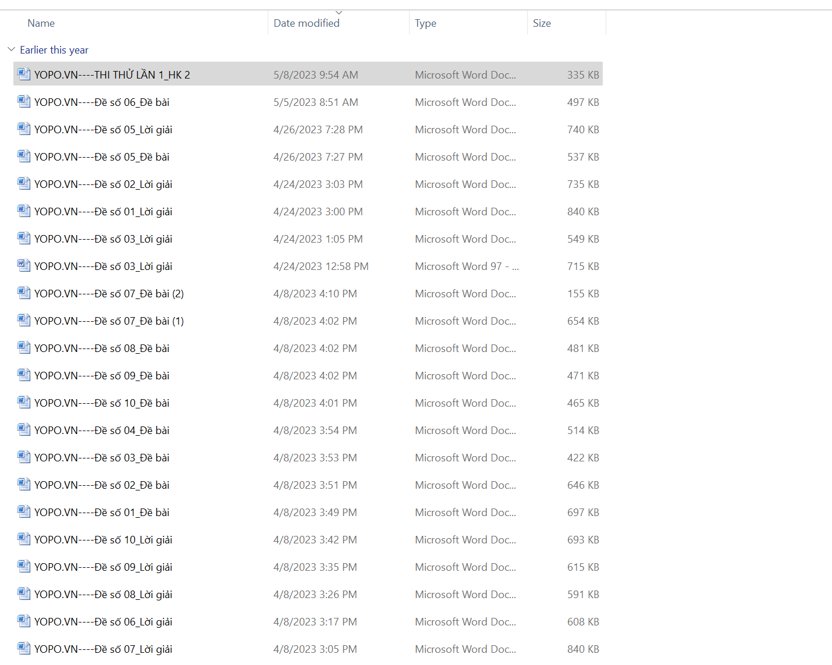Screen dimensions: 832x665
Task: Select date 4/8/2023 4:01 PM
Action: click(x=315, y=403)
